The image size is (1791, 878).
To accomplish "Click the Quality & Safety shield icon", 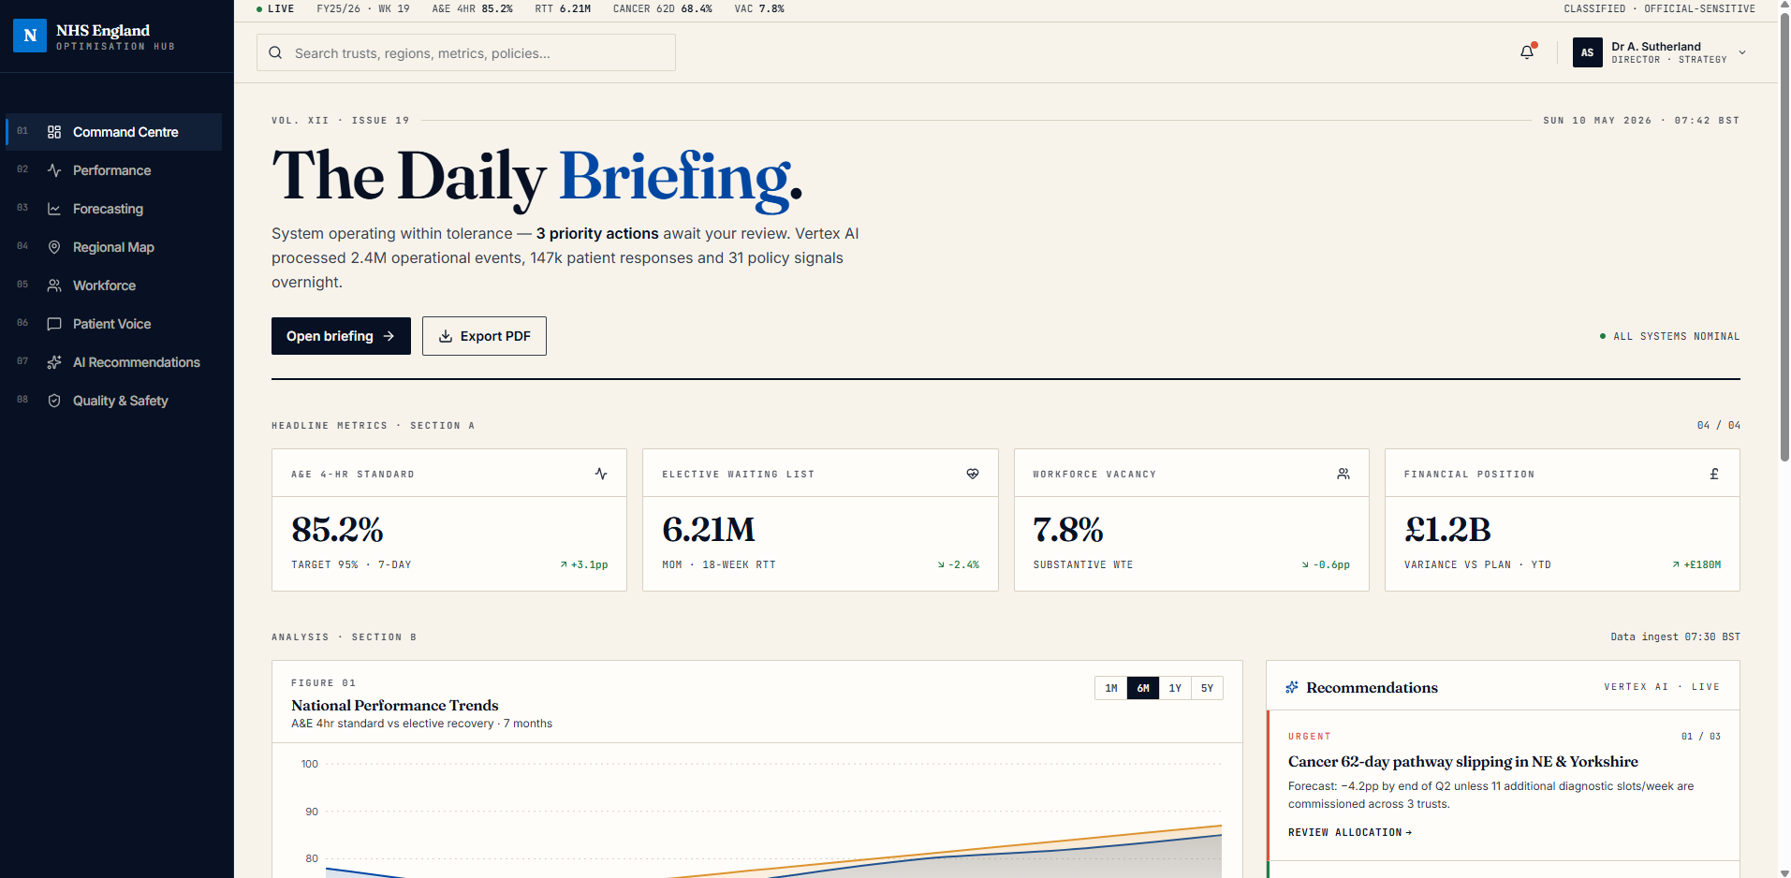I will 54,401.
